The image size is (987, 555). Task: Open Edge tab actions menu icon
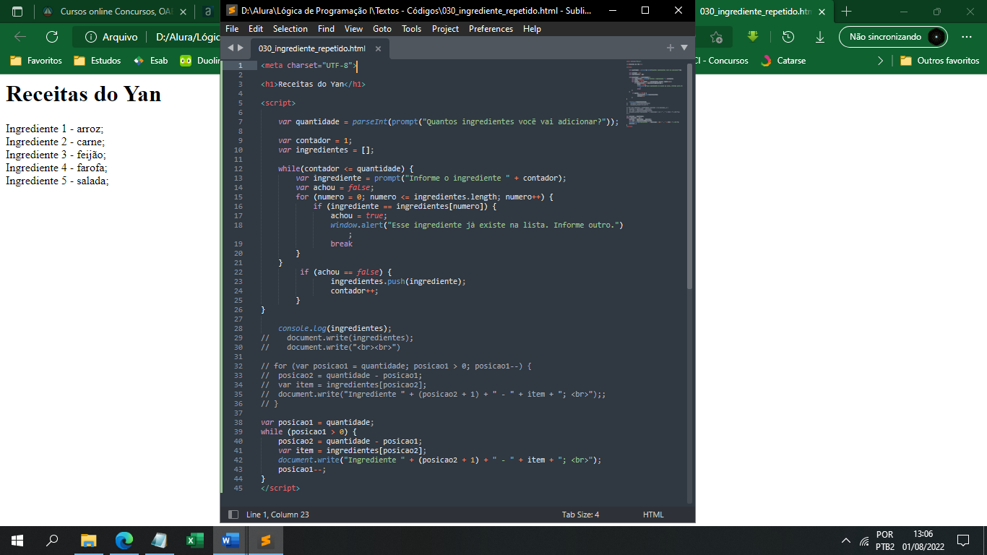click(x=17, y=12)
